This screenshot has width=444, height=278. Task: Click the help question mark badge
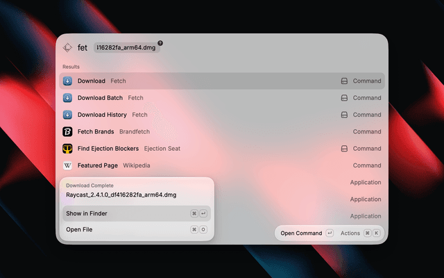160,43
